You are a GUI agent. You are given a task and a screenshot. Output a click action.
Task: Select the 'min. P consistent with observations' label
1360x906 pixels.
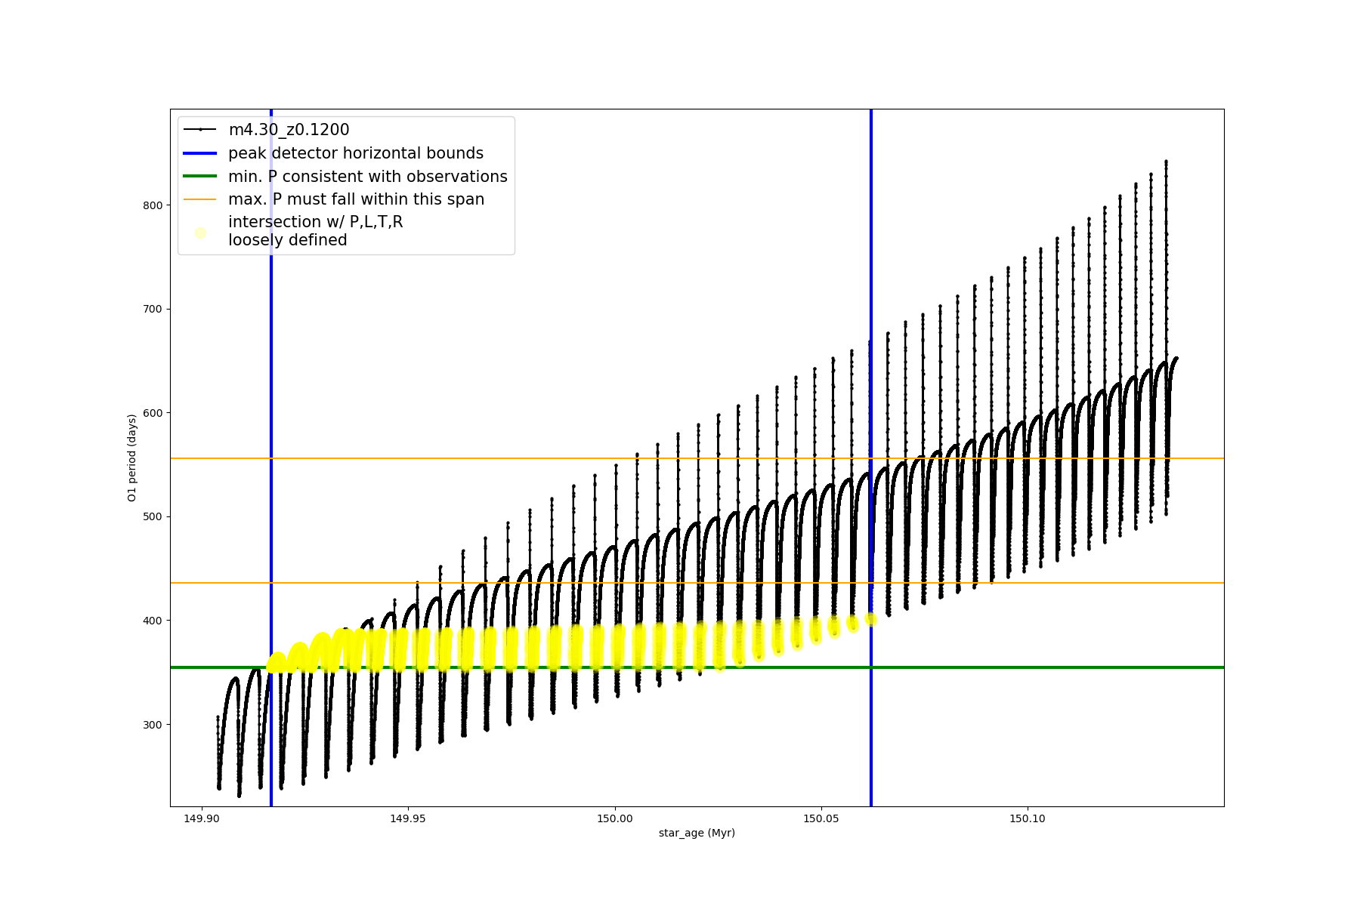pyautogui.click(x=367, y=177)
